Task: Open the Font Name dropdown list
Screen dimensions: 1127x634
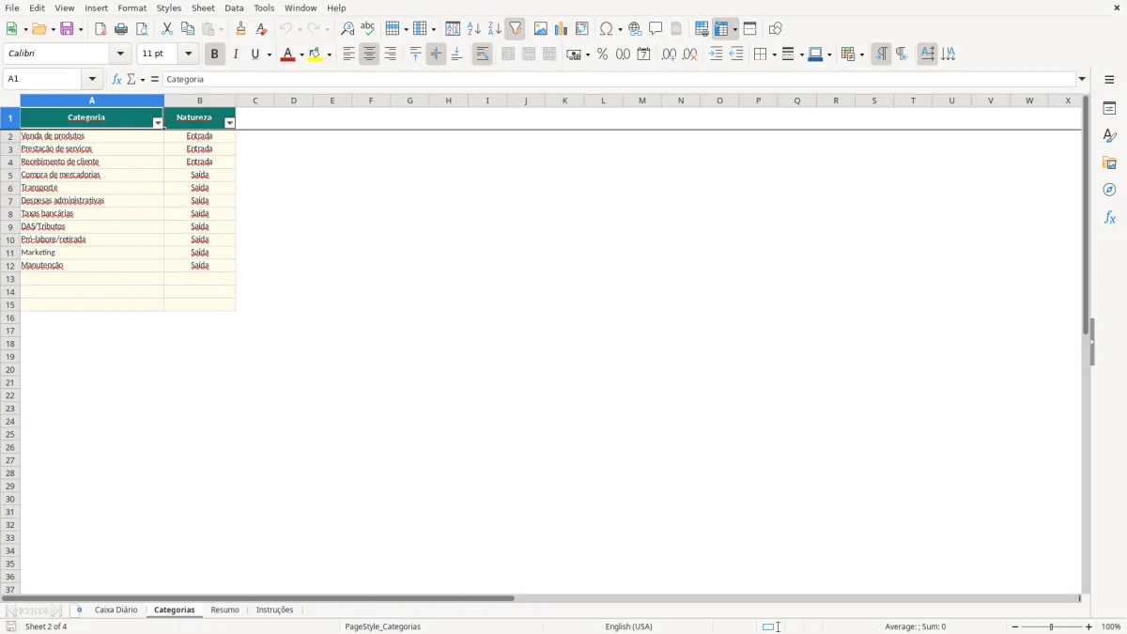Action: [120, 54]
